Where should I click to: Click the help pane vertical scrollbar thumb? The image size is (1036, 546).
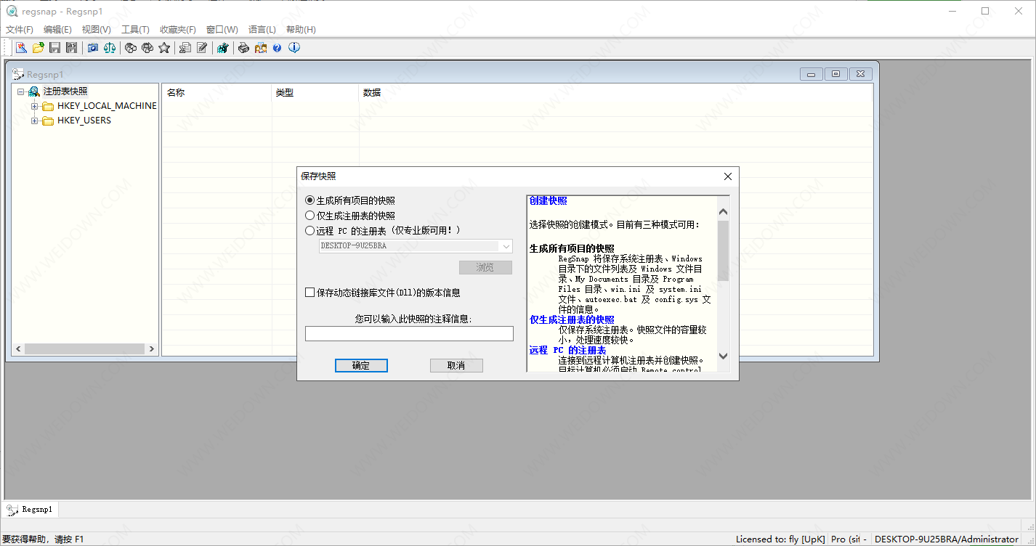(x=723, y=250)
